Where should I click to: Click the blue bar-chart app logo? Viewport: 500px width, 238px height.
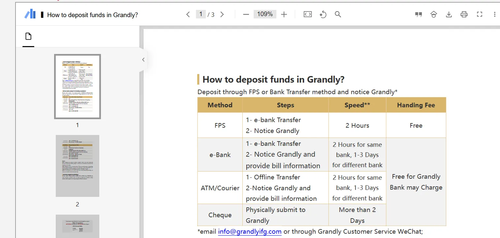[x=30, y=14]
